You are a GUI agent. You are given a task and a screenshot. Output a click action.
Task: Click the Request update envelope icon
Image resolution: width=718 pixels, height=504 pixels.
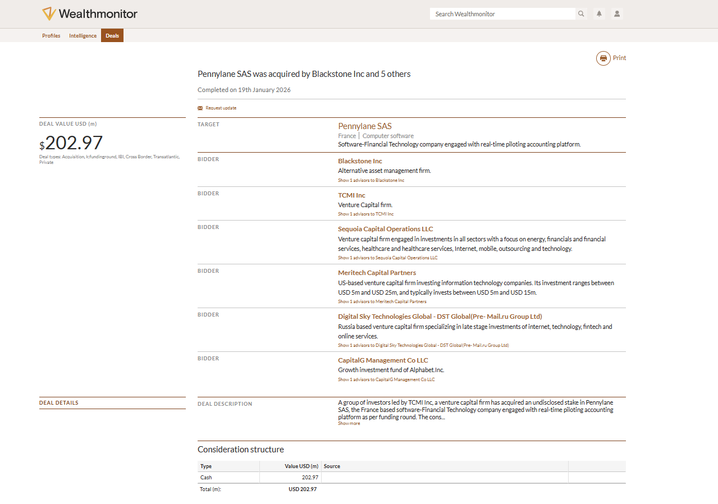pos(200,107)
